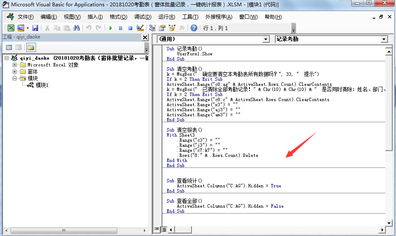Open project panel toolbar options arrow
This screenshot has width=396, height=236.
[147, 48]
